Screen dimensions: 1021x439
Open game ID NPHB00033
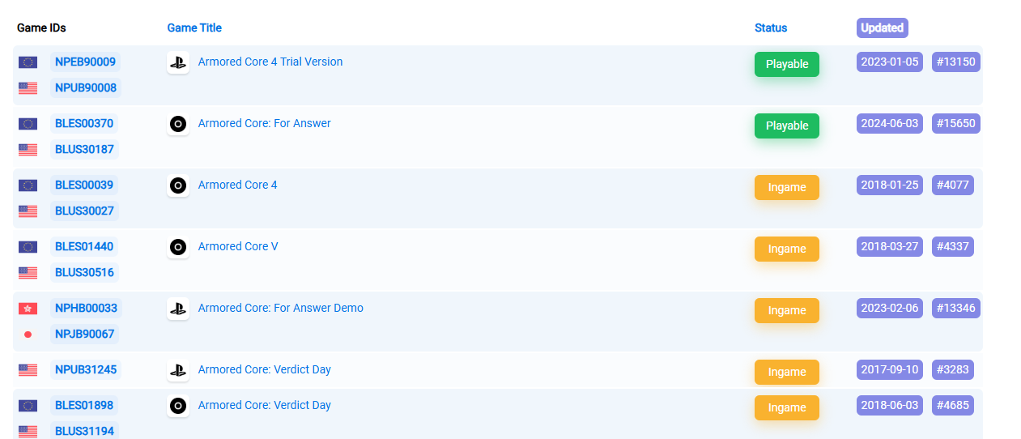click(x=86, y=308)
